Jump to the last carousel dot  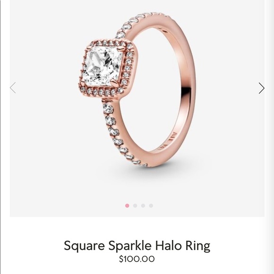pos(151,205)
